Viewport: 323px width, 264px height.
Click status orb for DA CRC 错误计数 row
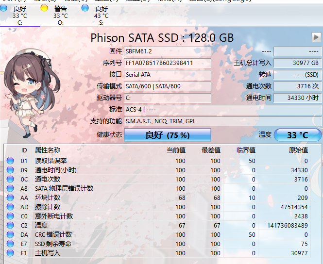coord(10,234)
